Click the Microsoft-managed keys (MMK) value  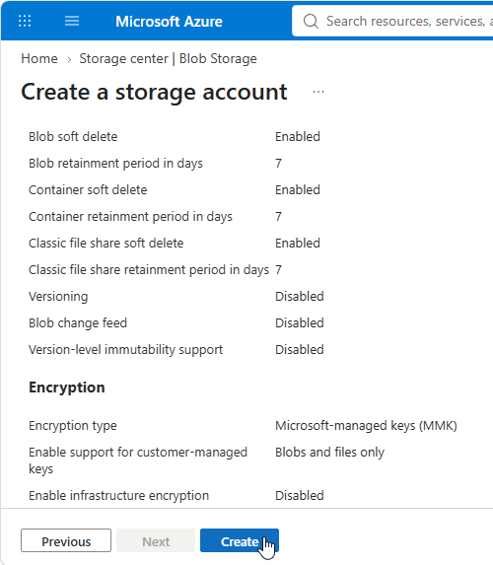coord(366,426)
